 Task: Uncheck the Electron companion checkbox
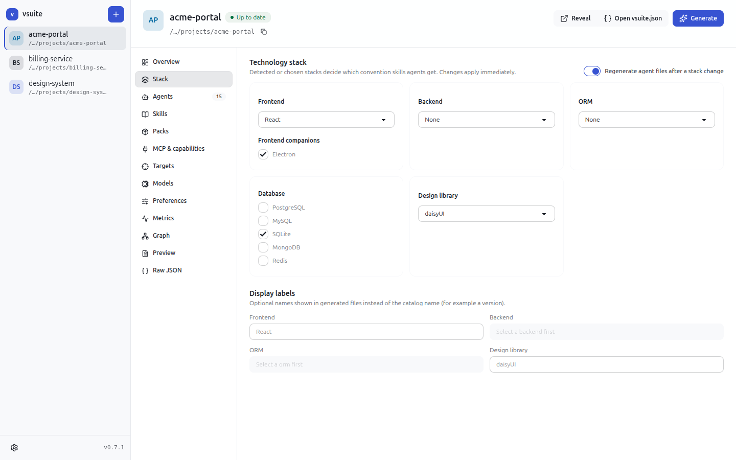(263, 154)
